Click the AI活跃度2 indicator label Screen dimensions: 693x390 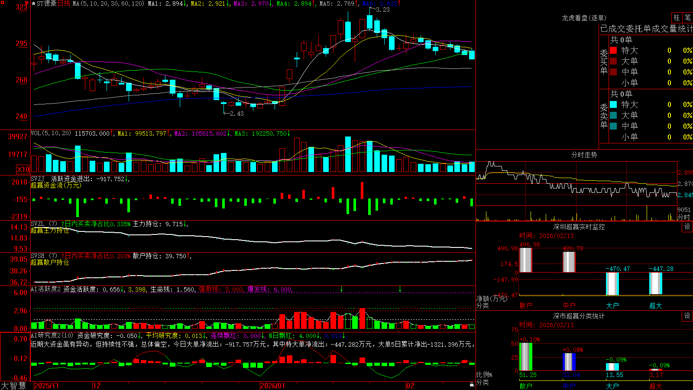click(x=46, y=289)
